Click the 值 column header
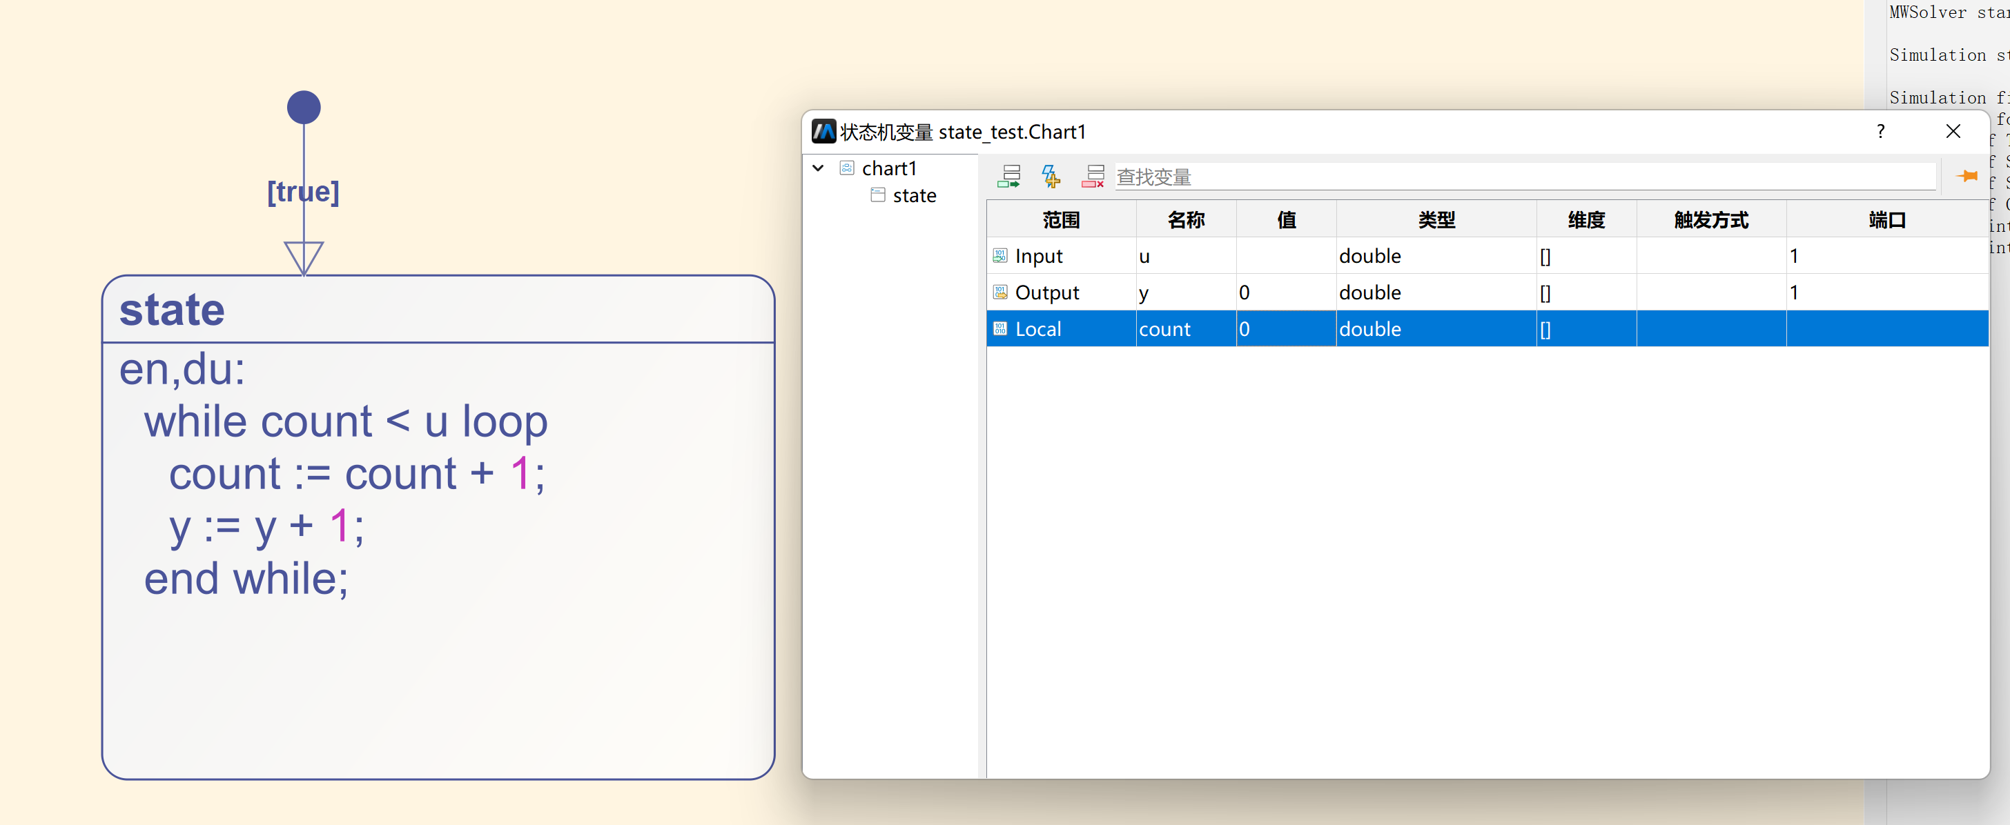Image resolution: width=2010 pixels, height=825 pixels. coord(1286,219)
